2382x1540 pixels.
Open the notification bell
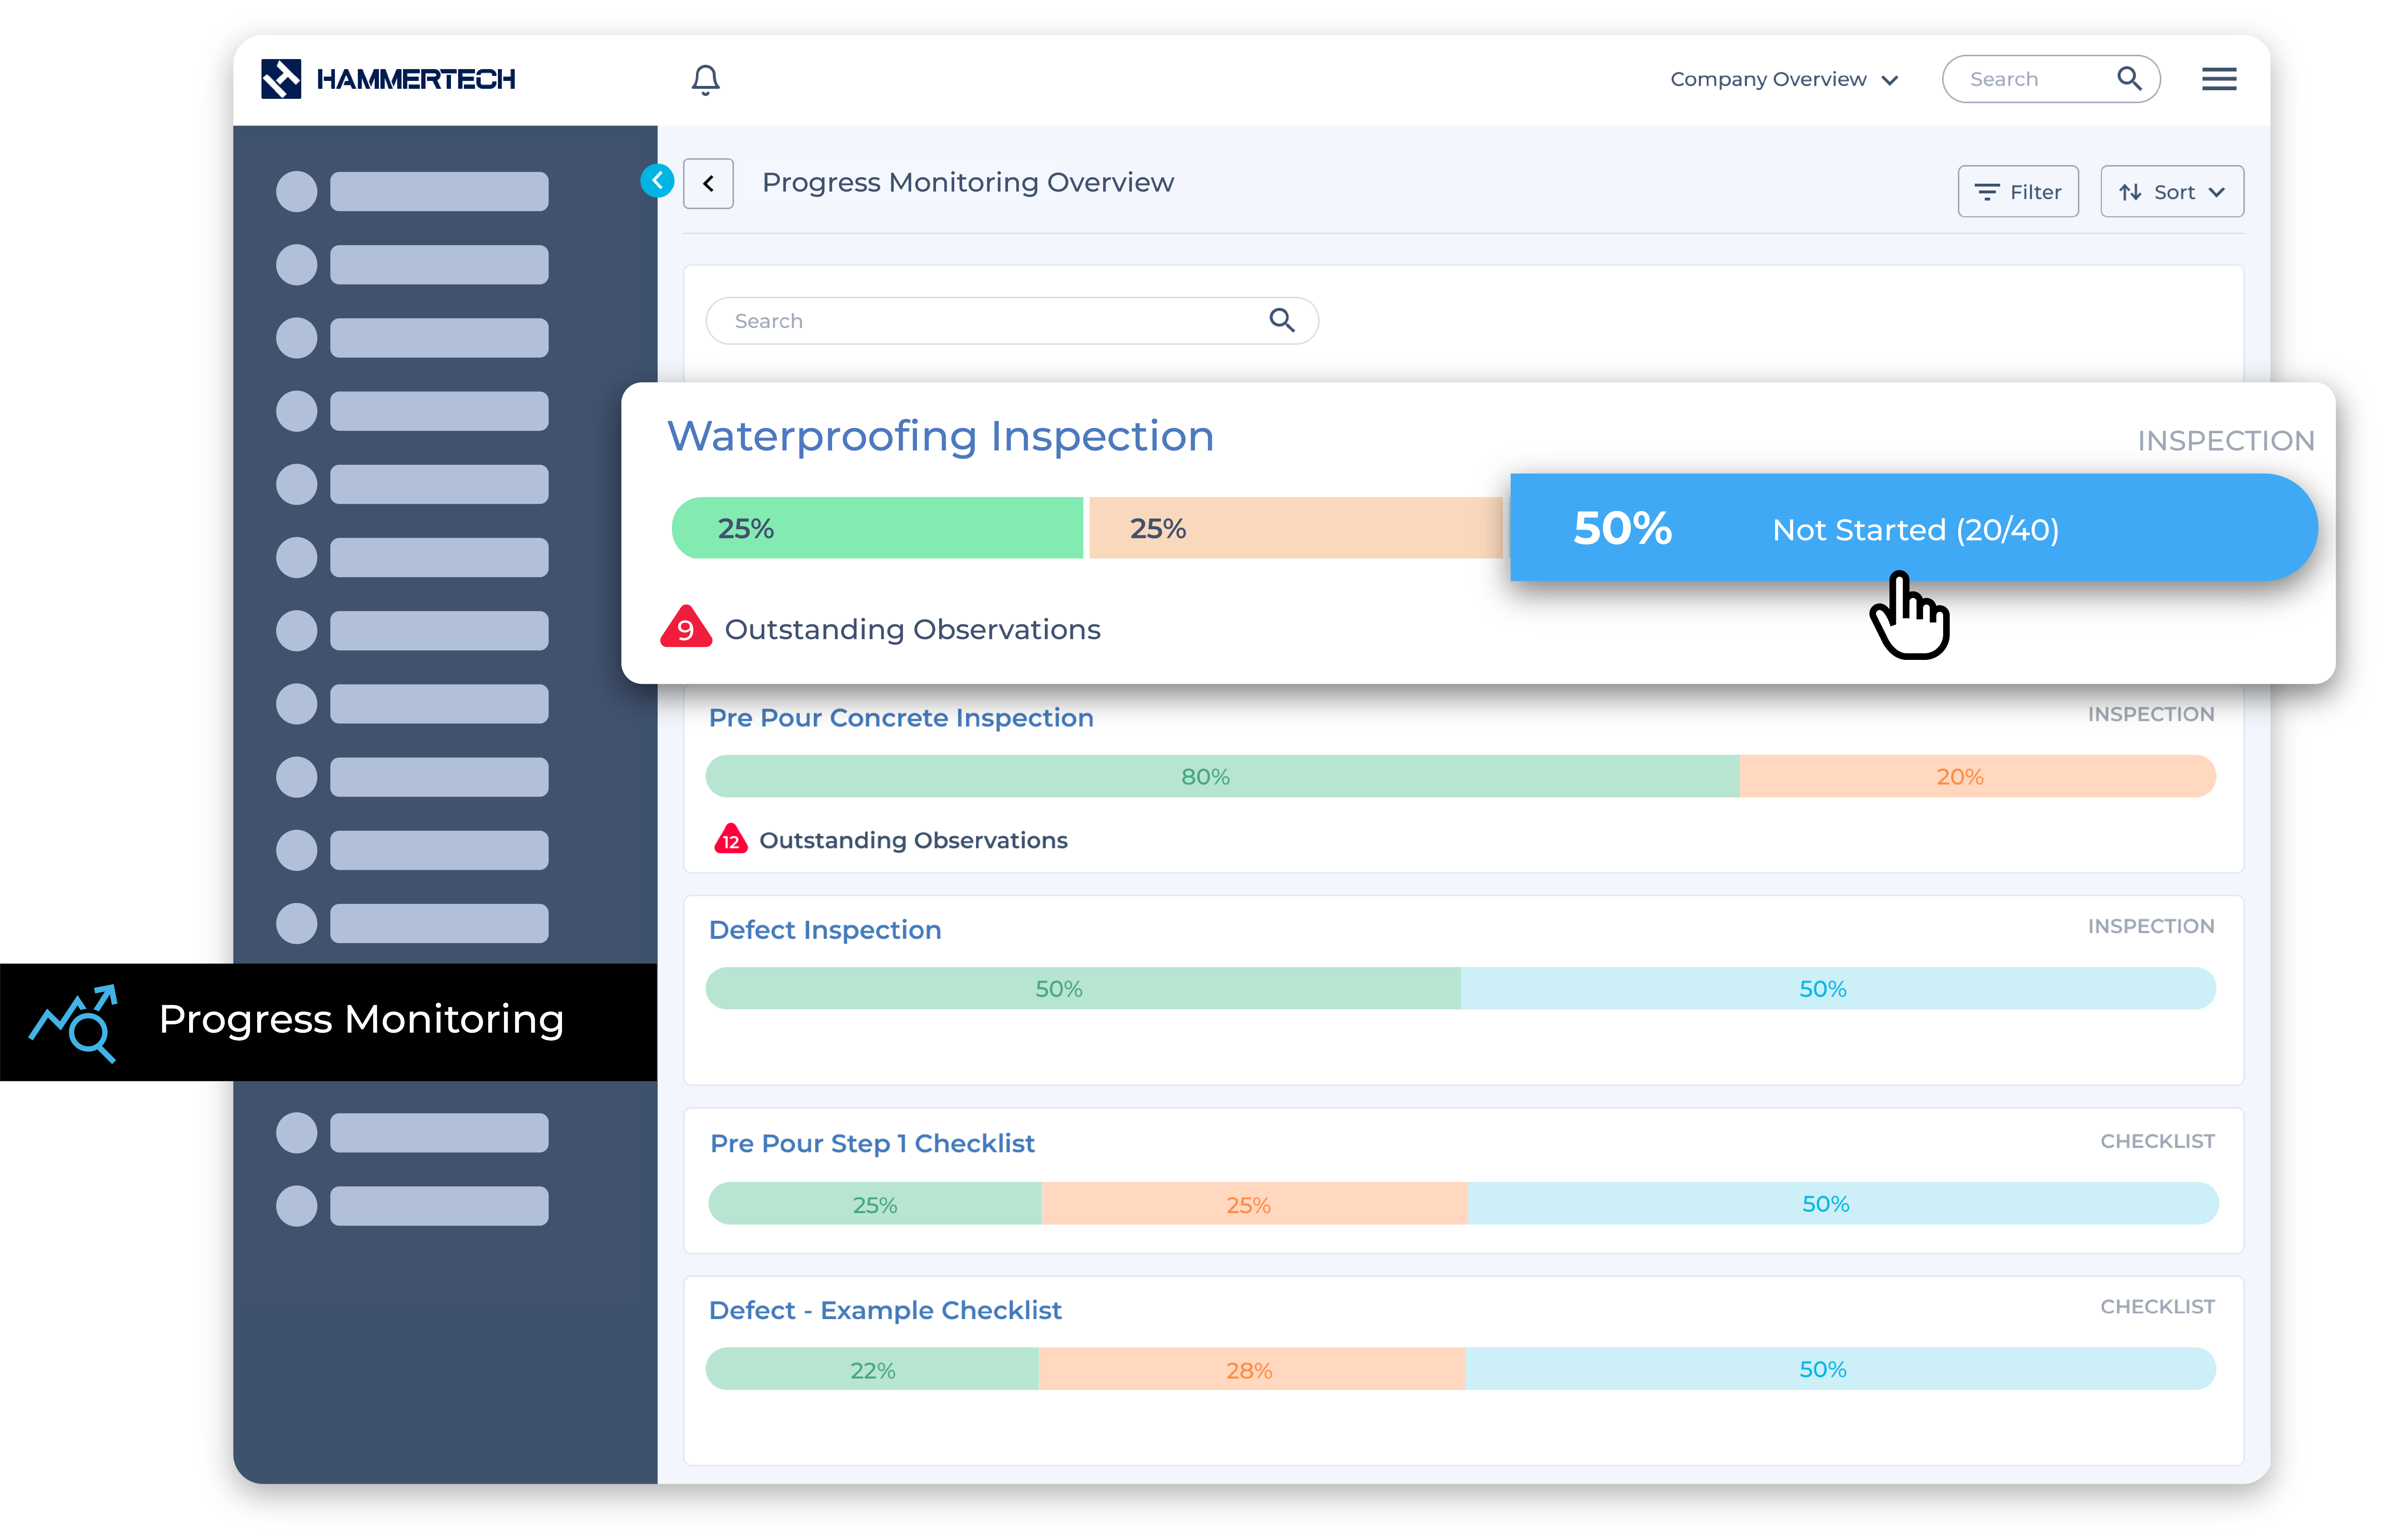[706, 79]
